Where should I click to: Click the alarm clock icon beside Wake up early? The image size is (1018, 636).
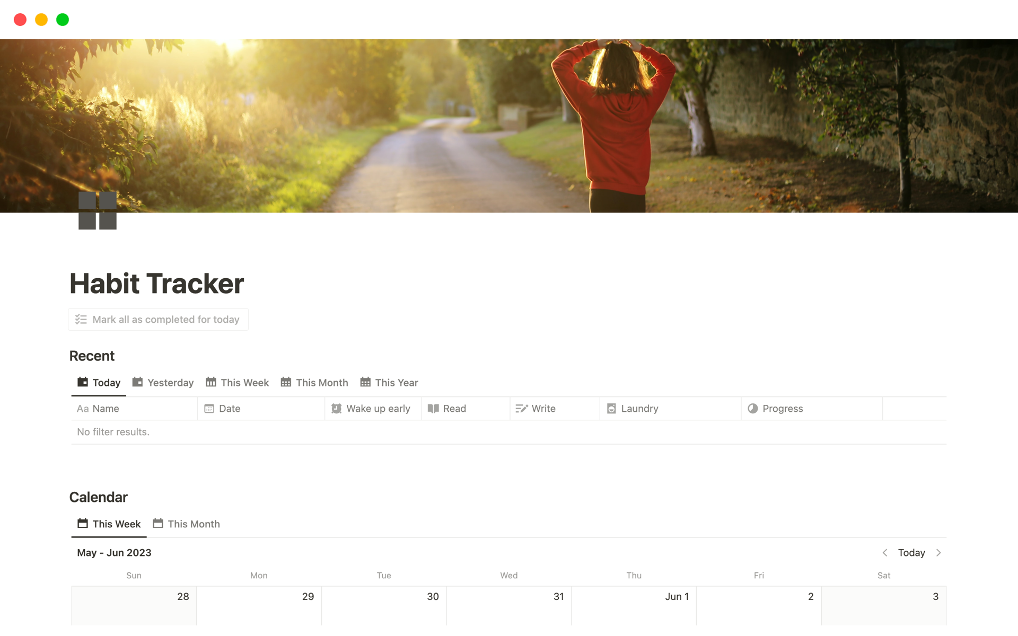click(336, 409)
